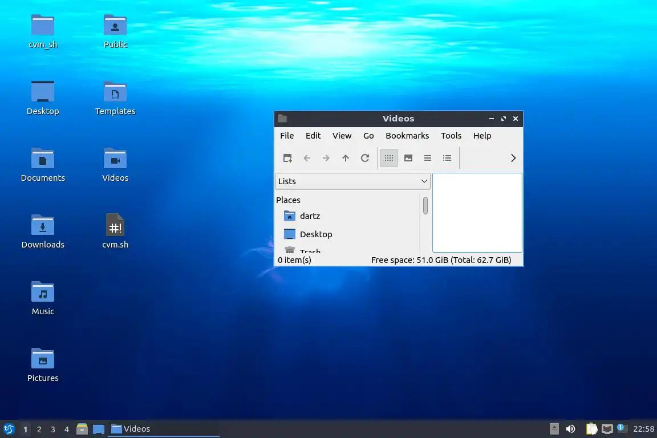Click the side pane scrollbar handle
Image resolution: width=657 pixels, height=438 pixels.
point(425,205)
